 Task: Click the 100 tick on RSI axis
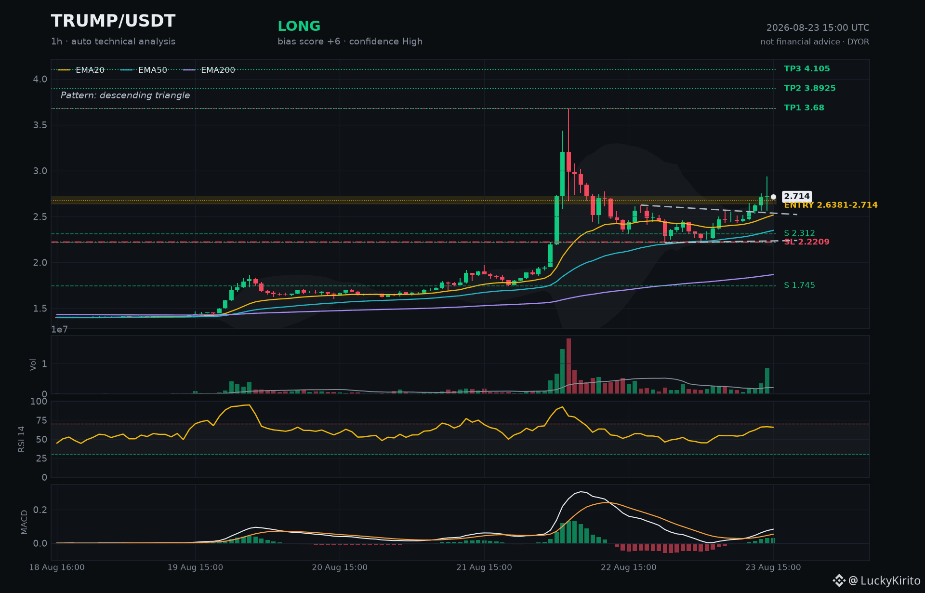click(x=39, y=402)
